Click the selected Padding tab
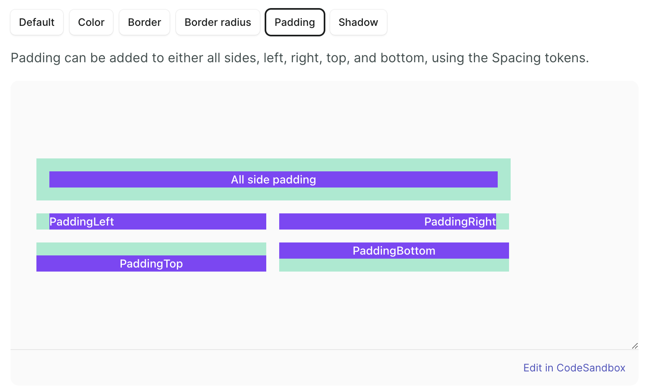This screenshot has height=392, width=645. click(295, 22)
